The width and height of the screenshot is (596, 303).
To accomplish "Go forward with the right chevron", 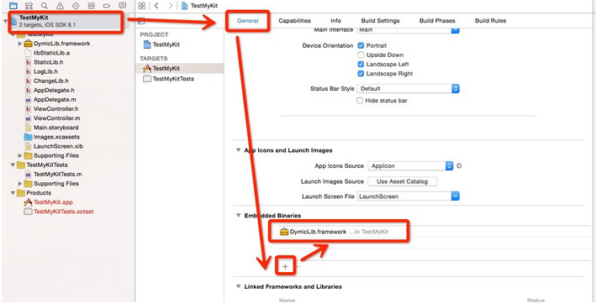I will click(x=171, y=6).
